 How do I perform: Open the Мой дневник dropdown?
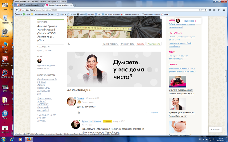[188, 21]
